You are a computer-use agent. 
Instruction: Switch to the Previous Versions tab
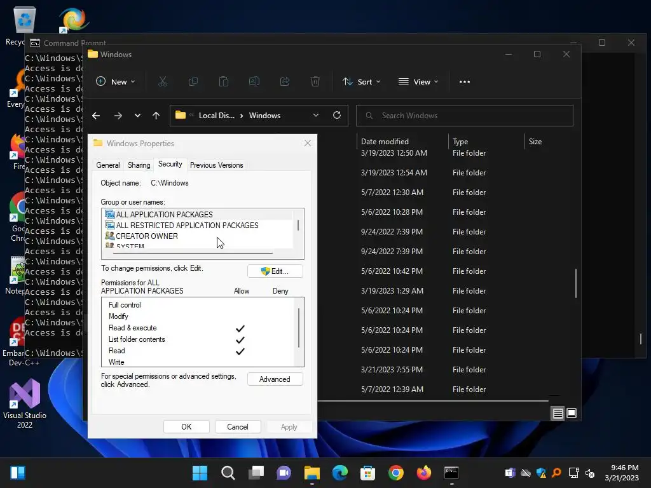point(216,165)
